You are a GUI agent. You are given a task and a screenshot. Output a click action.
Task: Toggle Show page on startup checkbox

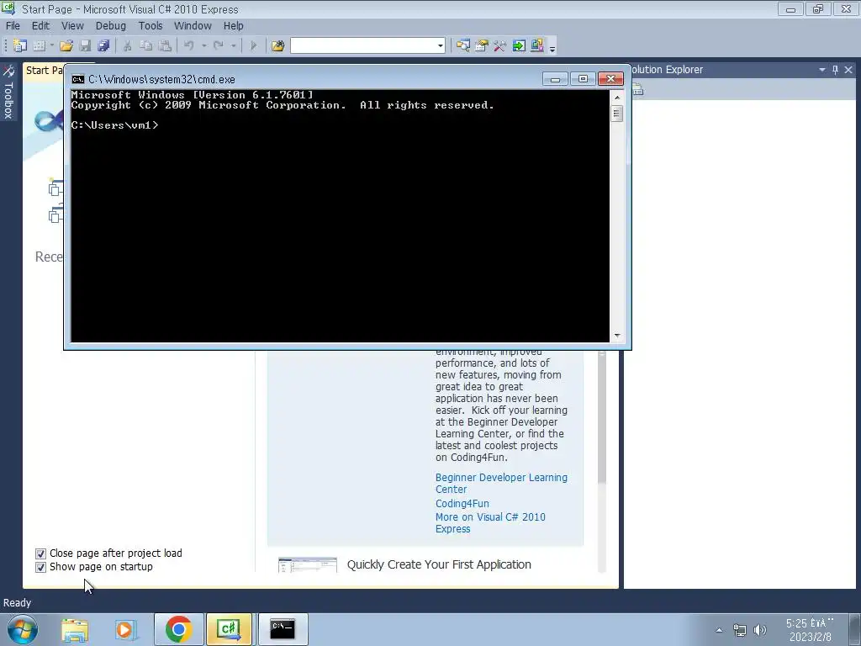40,567
